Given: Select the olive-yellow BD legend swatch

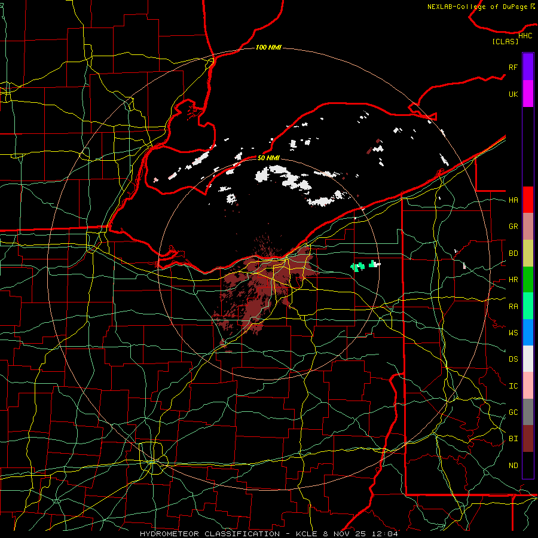Looking at the screenshot, I should coord(528,253).
